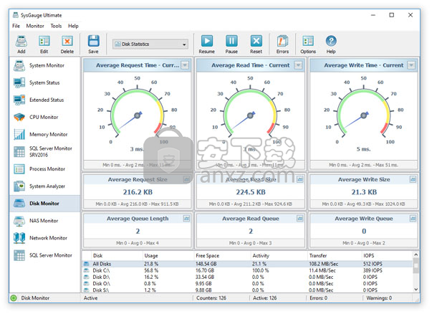This screenshot has width=442, height=314.
Task: Click the Warnings: 0 status bar entry
Action: click(x=379, y=298)
